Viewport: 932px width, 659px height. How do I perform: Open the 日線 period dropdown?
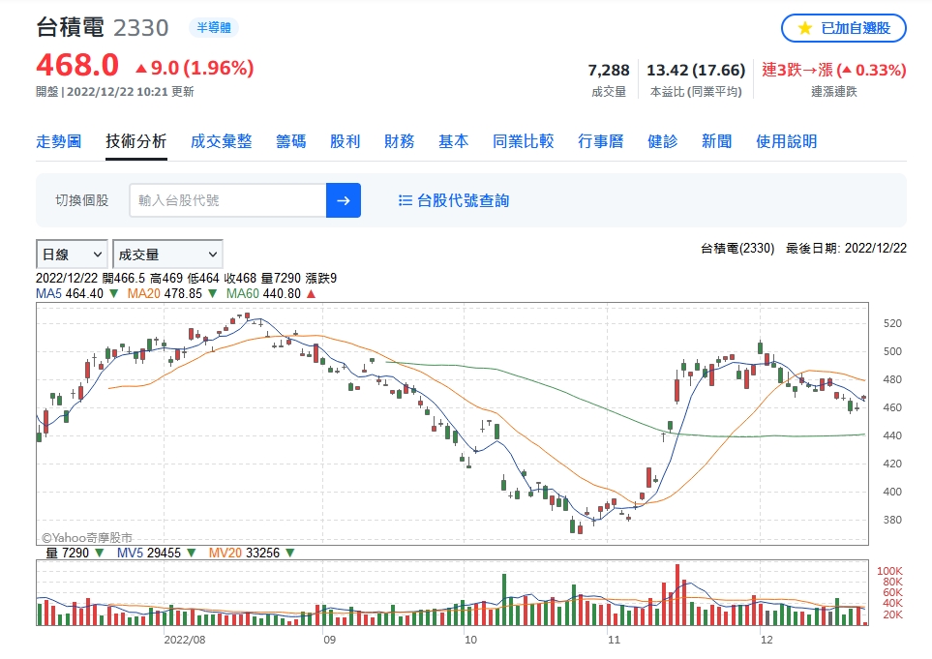coord(72,255)
